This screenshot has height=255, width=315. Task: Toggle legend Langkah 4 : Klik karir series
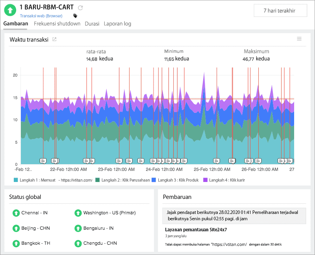tap(224, 180)
